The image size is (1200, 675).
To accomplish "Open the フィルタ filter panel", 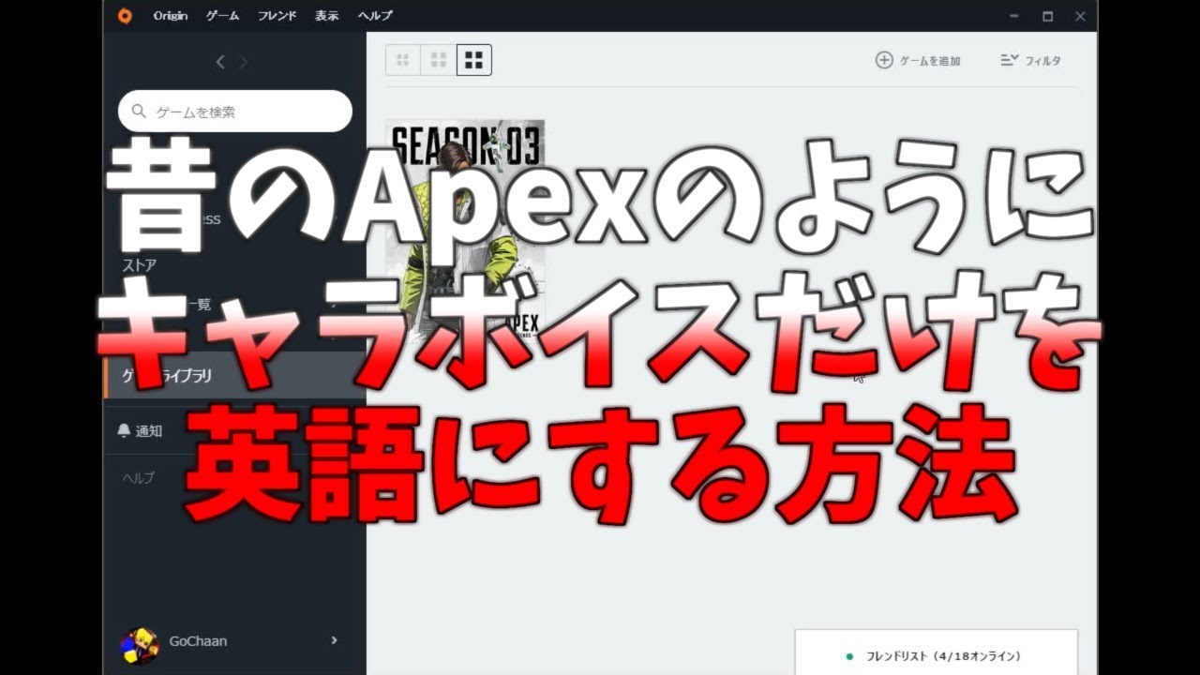I will pyautogui.click(x=1030, y=60).
